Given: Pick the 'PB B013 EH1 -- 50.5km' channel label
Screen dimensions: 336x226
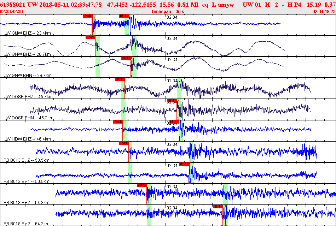Looking at the screenshot, I should point(27,181).
